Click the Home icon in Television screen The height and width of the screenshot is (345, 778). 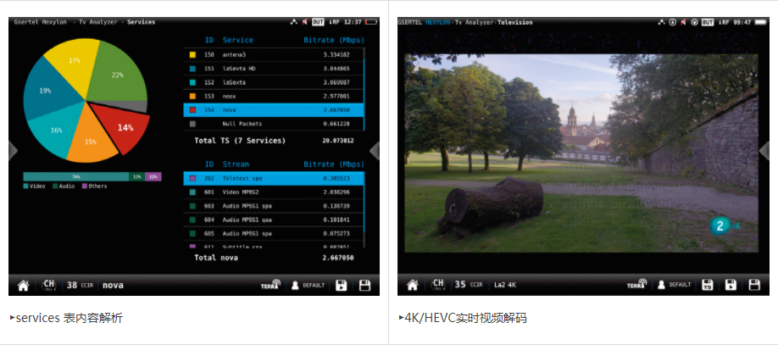tap(413, 285)
